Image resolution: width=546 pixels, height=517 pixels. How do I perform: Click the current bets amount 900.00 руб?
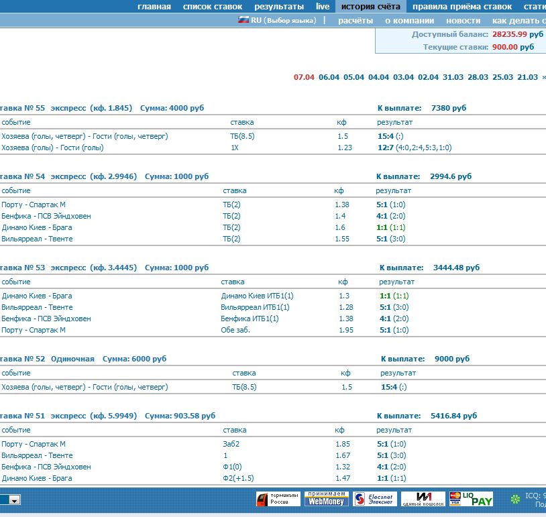tap(513, 47)
